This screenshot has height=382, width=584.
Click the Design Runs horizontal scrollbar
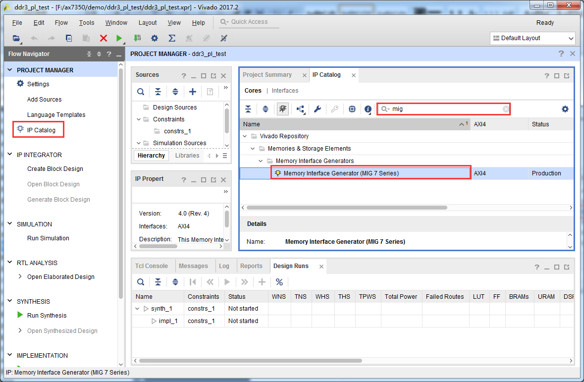coord(250,360)
